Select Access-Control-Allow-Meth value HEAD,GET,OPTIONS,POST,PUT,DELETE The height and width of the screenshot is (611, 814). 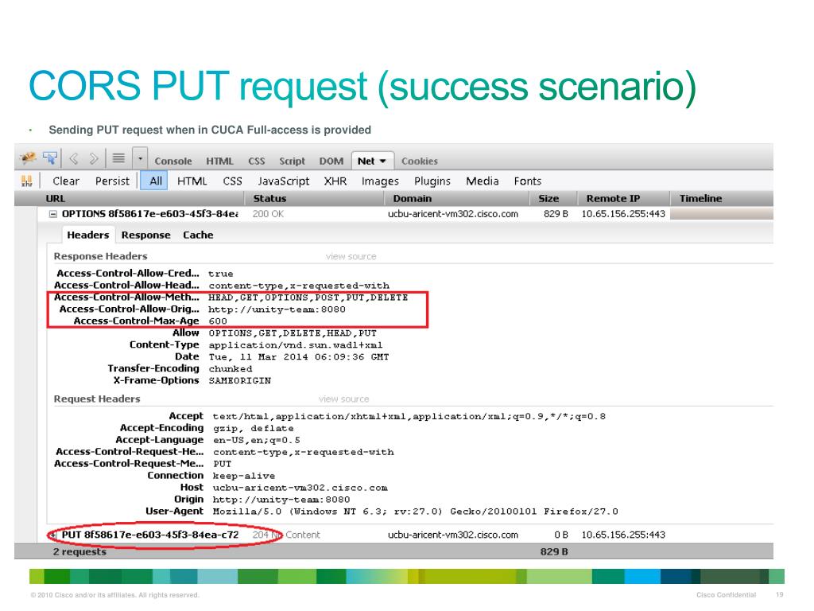coord(308,298)
